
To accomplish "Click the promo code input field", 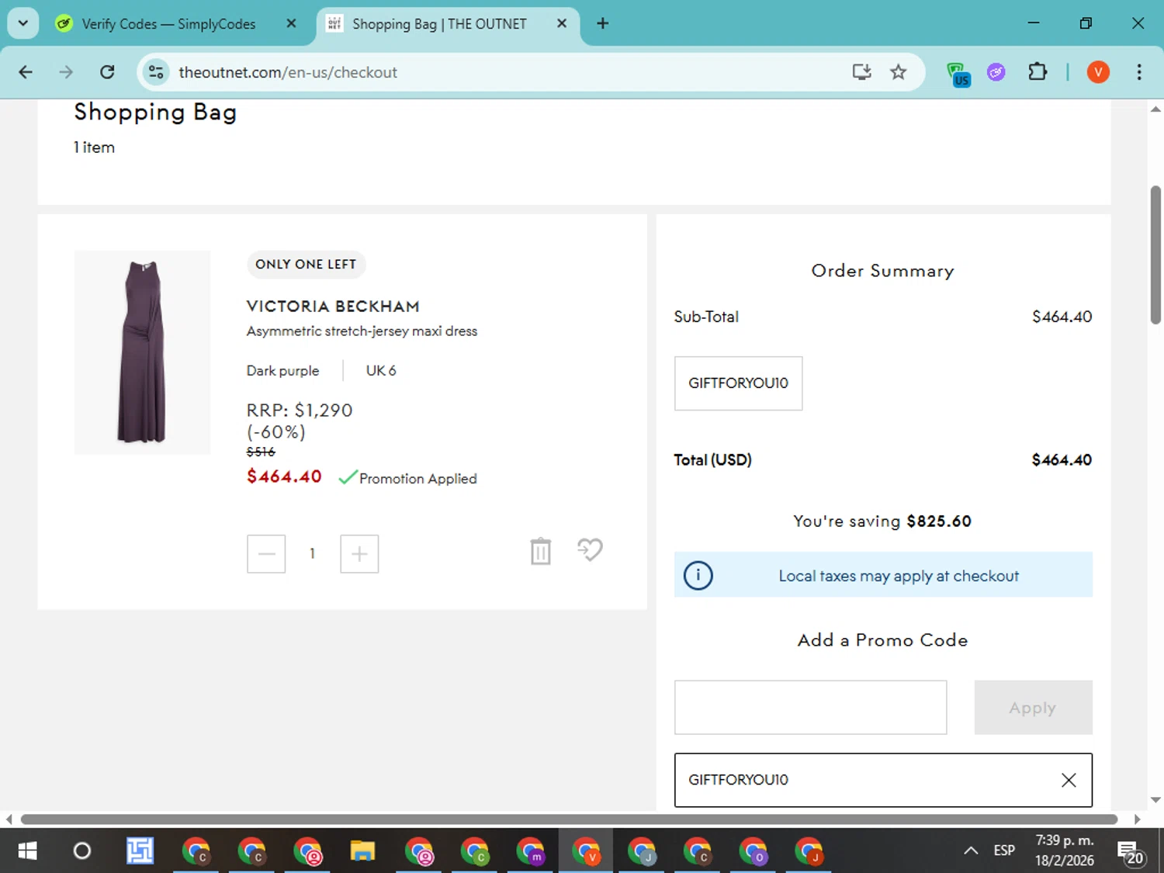I will point(810,707).
